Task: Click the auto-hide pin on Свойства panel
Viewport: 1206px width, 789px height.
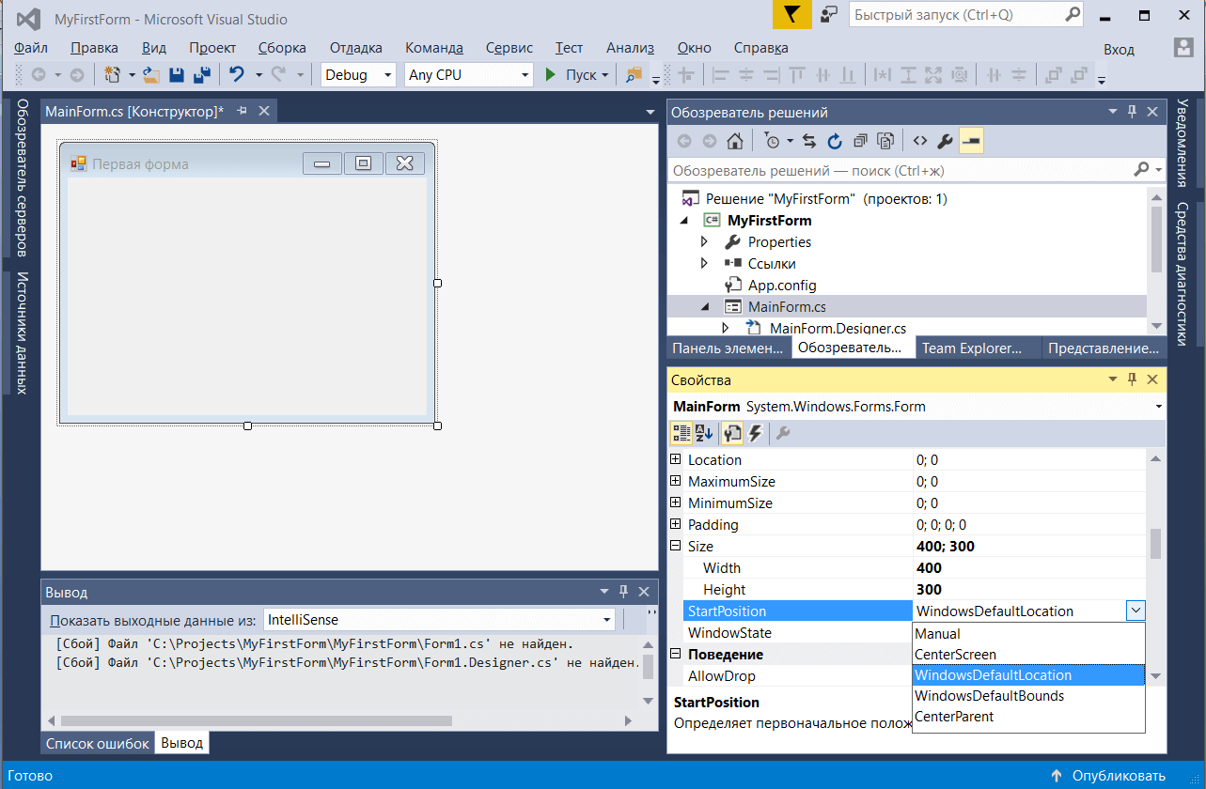Action: click(1132, 379)
